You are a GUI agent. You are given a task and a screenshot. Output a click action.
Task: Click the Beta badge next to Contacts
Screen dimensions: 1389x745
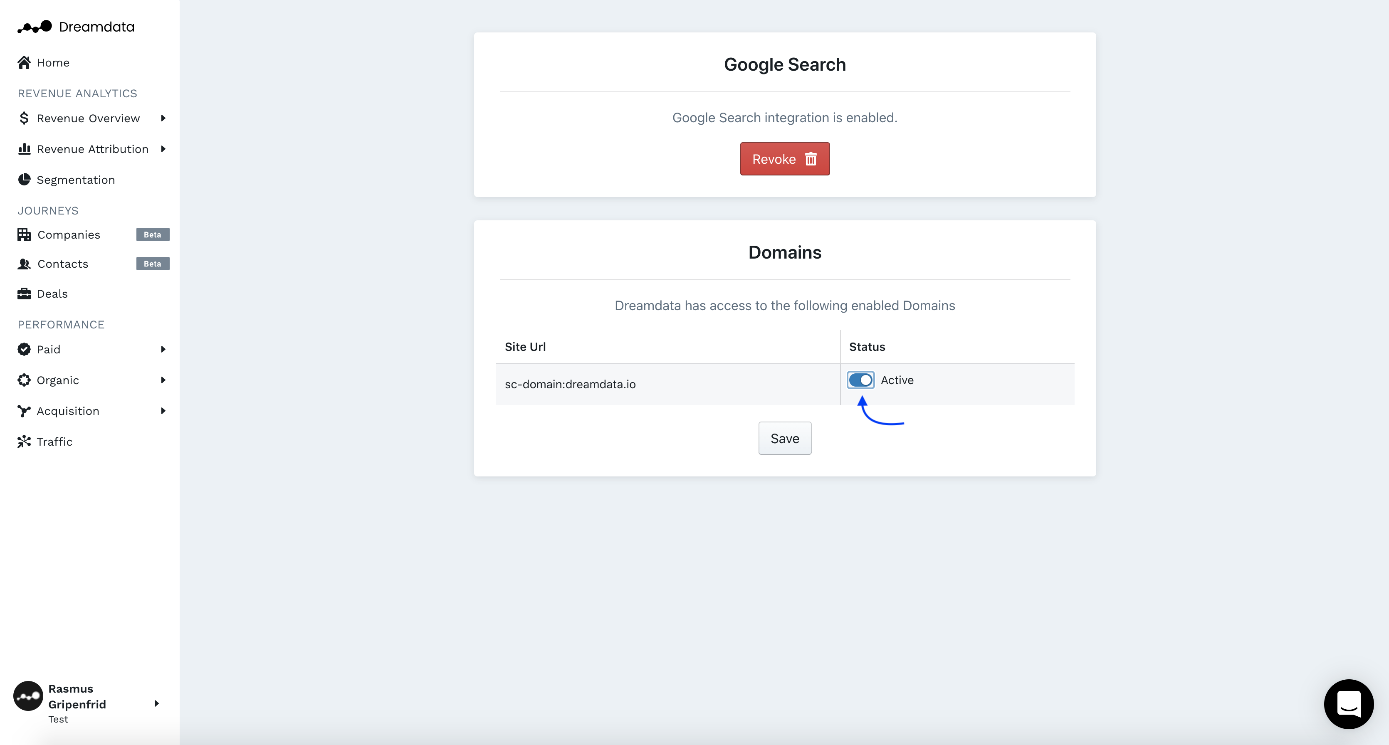[153, 264]
